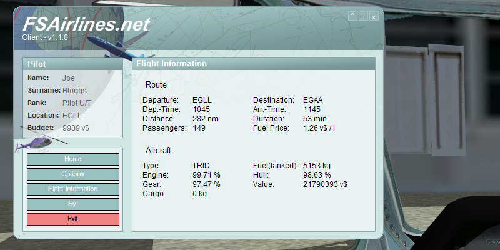Click the 'Passengers:' label
500x250 pixels.
click(x=164, y=128)
